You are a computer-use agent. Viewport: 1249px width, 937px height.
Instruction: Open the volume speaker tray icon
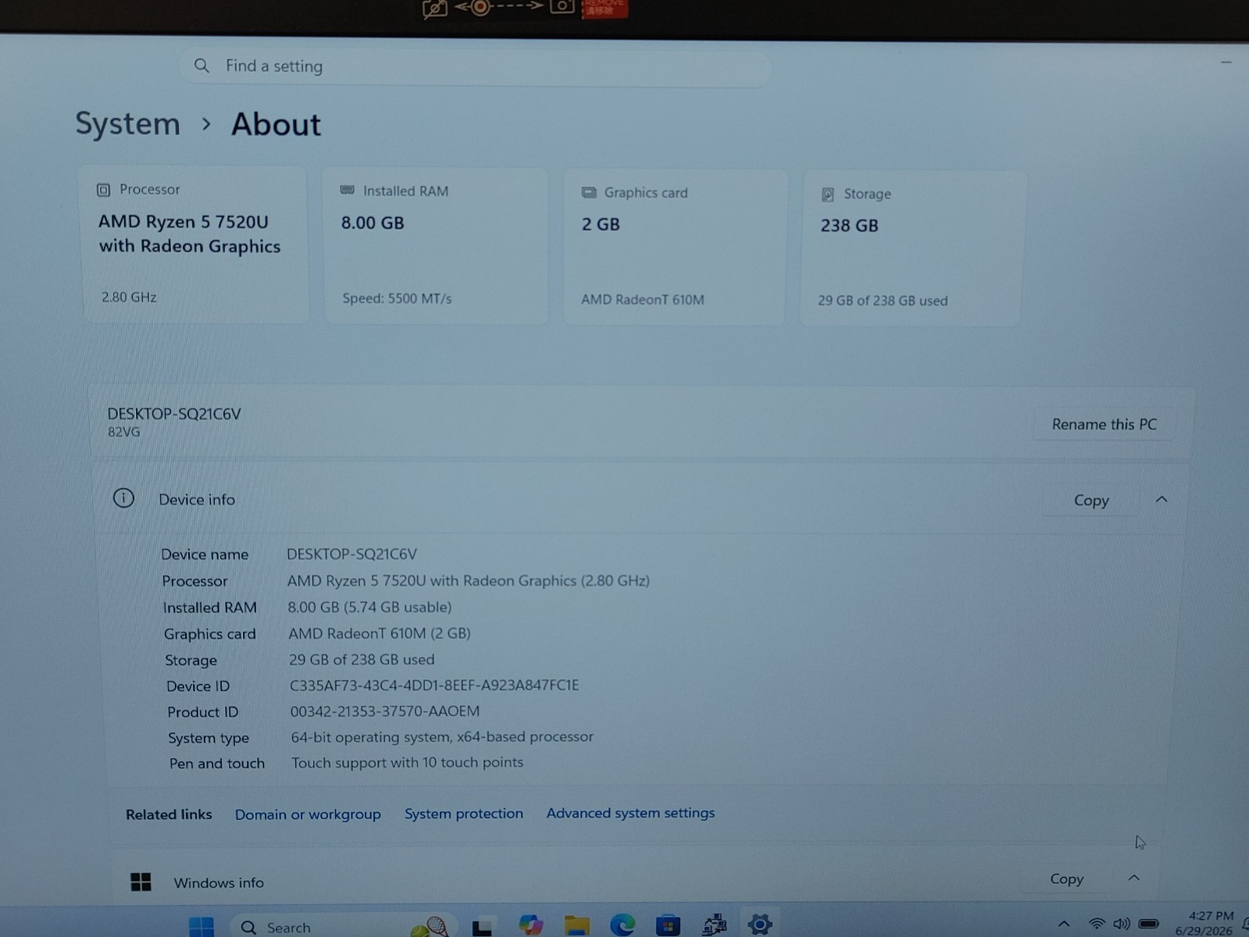pos(1122,924)
